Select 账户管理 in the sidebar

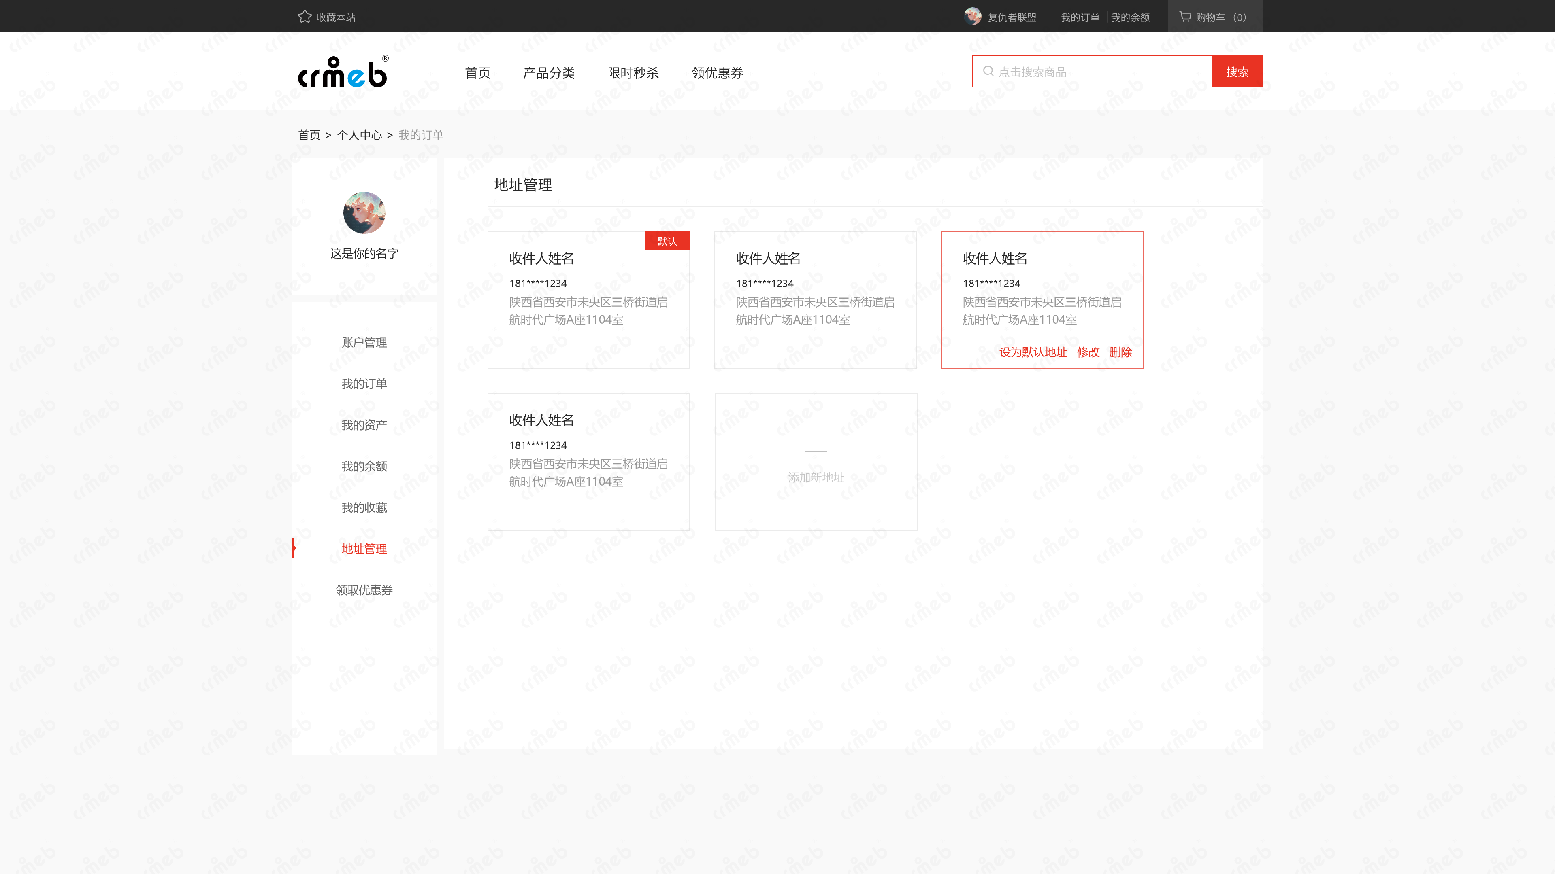(364, 343)
